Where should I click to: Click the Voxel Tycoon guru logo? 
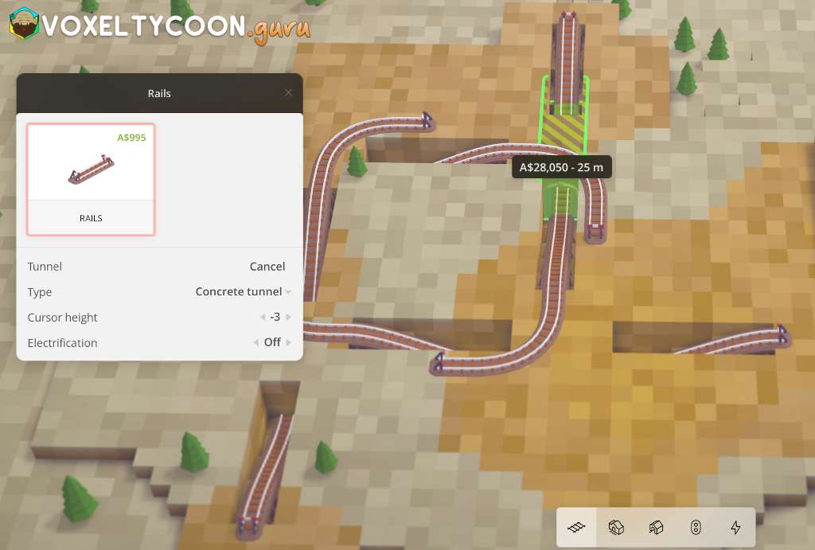tap(159, 26)
